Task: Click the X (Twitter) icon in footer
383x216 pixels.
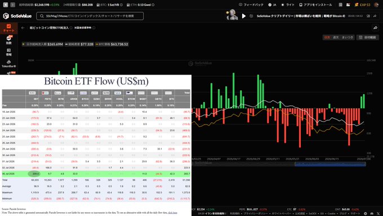Action: pos(378,214)
